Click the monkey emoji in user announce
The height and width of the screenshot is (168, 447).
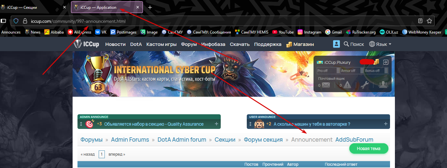coord(259,124)
